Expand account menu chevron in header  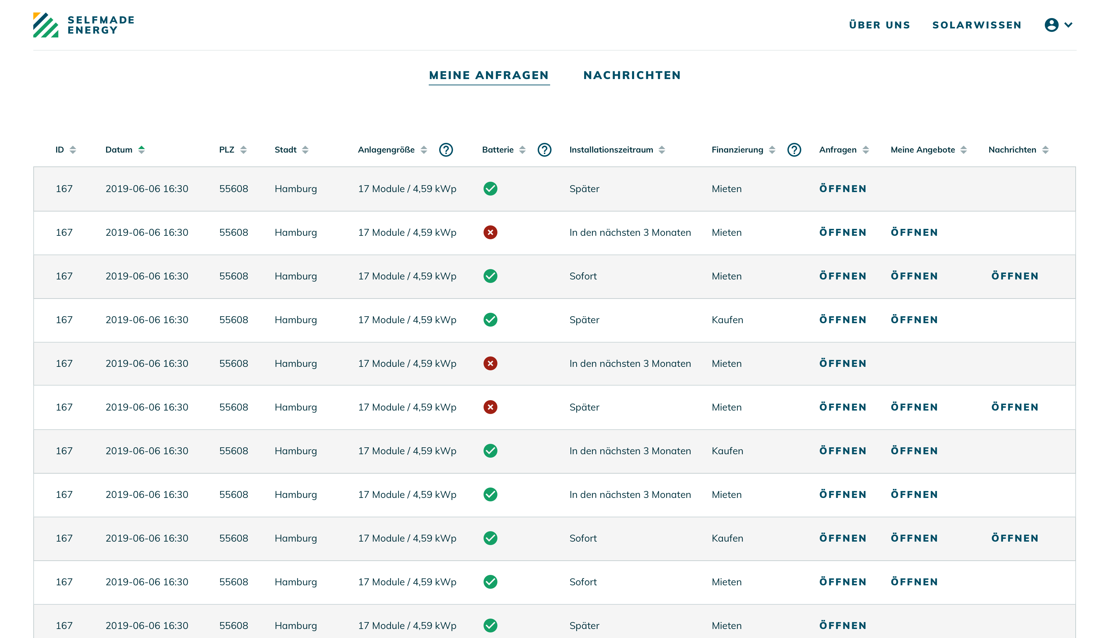pos(1068,25)
